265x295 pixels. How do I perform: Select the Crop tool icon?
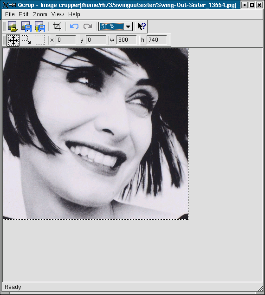pyautogui.click(x=57, y=26)
